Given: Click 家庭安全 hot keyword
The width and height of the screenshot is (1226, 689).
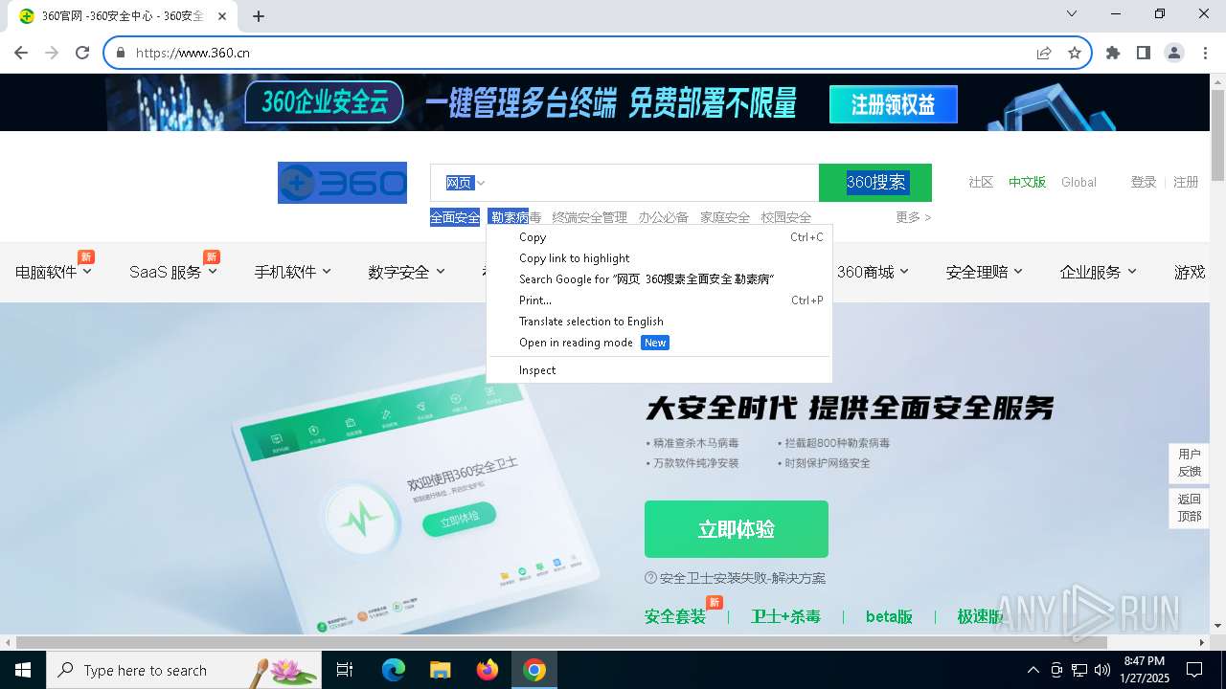Looking at the screenshot, I should pos(725,217).
